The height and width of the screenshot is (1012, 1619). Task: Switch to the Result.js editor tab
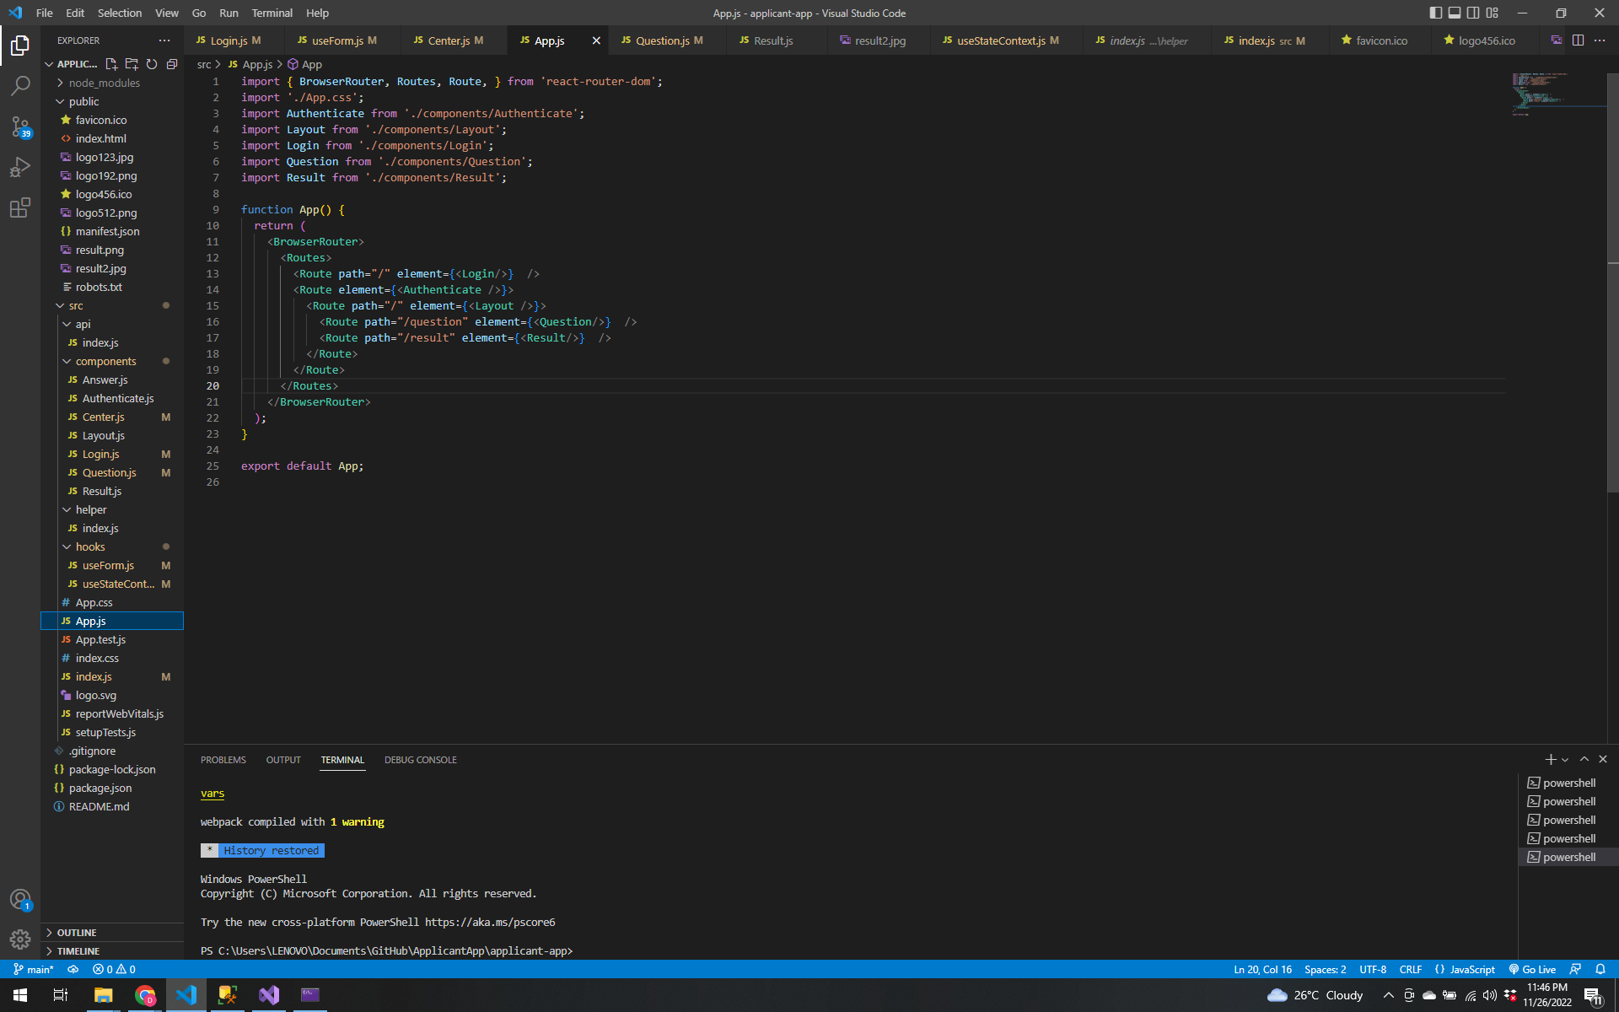pyautogui.click(x=774, y=40)
